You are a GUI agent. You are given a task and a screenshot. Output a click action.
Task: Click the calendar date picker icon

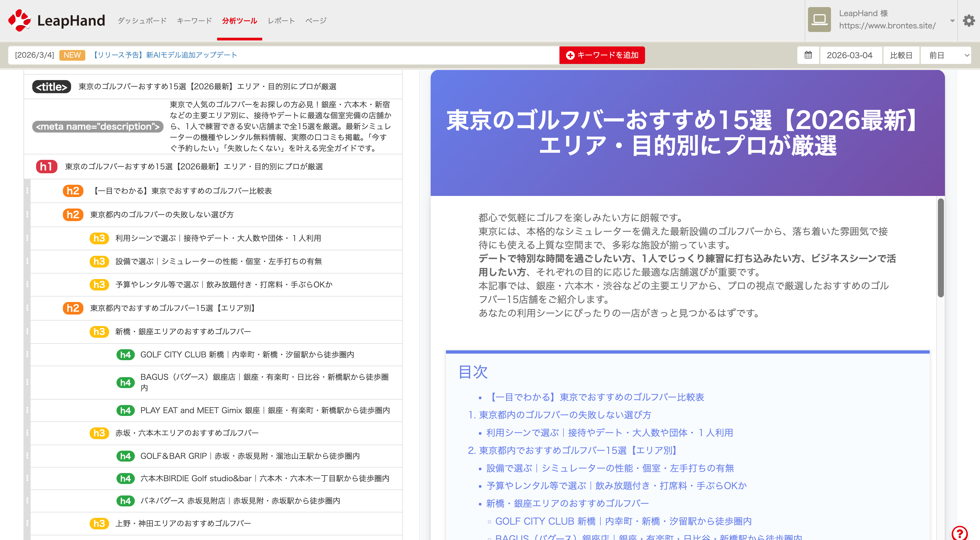pos(808,55)
